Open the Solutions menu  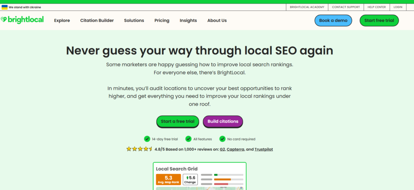click(x=134, y=21)
